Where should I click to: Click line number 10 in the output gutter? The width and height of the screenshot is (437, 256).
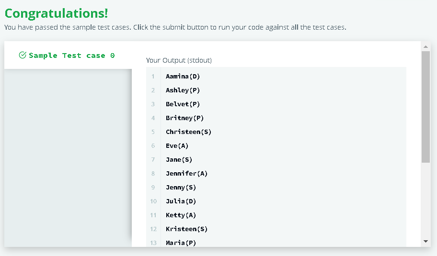coord(153,201)
